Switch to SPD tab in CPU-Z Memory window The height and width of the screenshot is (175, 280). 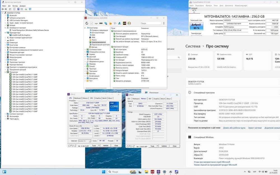150,99
